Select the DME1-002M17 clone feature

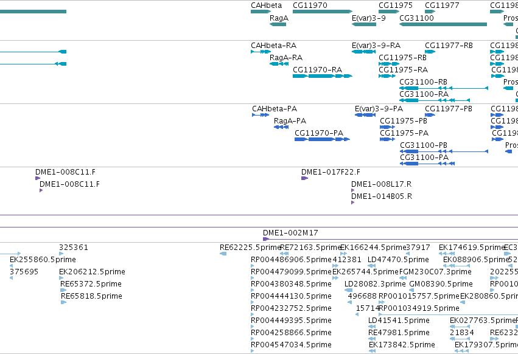(x=390, y=239)
